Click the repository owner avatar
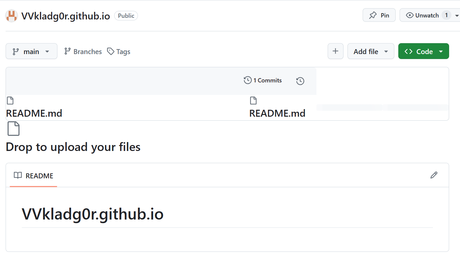This screenshot has width=460, height=266. 12,16
